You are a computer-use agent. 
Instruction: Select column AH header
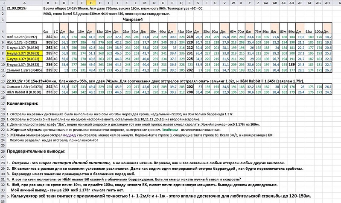coord(327,3)
